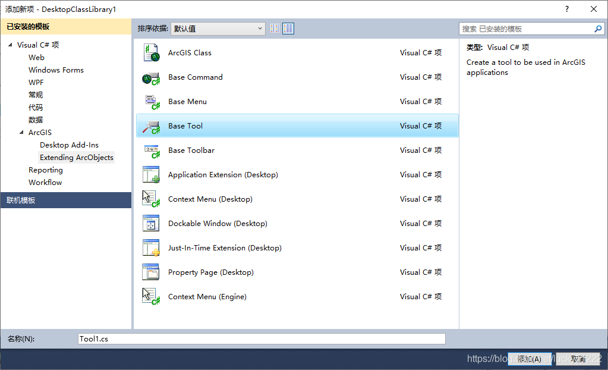Select the ArcGIS Class template icon
The image size is (608, 370).
(x=151, y=53)
